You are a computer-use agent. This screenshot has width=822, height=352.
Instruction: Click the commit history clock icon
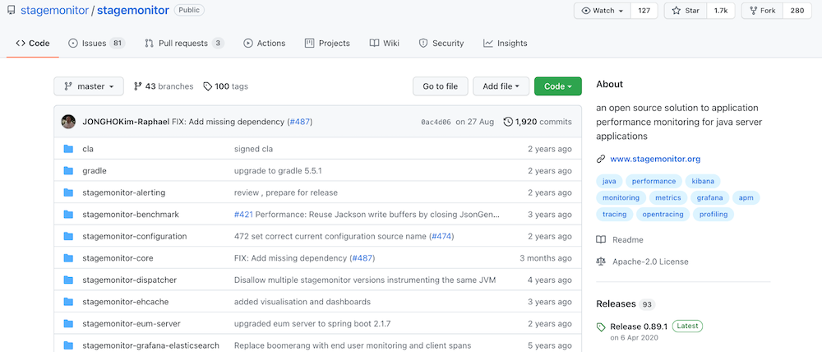[x=508, y=122]
